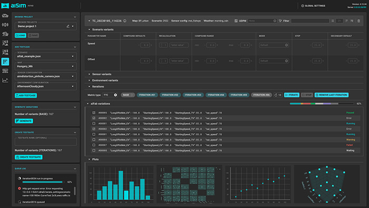
Task: Click the red error icon in queue log
Action: coord(20,189)
